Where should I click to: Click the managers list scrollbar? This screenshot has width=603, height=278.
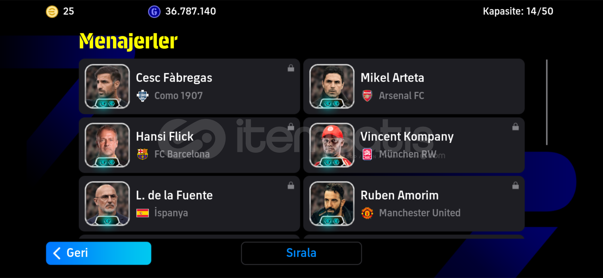tap(547, 102)
